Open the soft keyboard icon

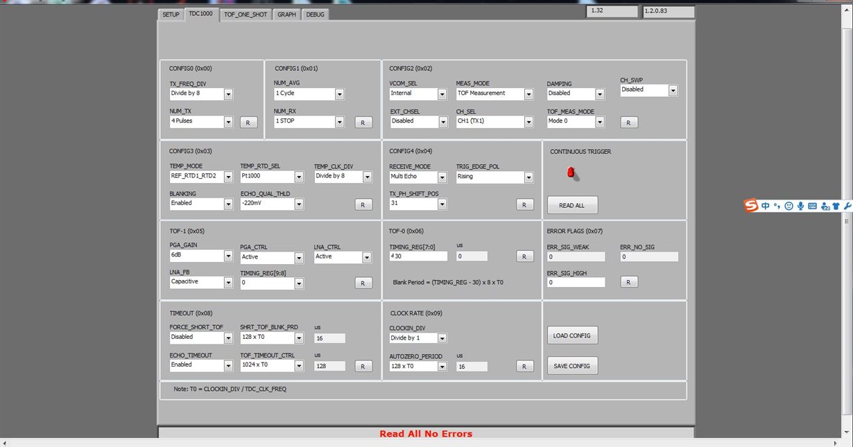(x=812, y=206)
